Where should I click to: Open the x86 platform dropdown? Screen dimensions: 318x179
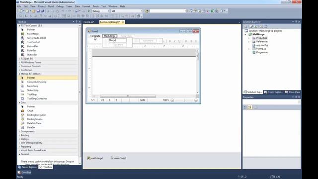[x=141, y=11]
